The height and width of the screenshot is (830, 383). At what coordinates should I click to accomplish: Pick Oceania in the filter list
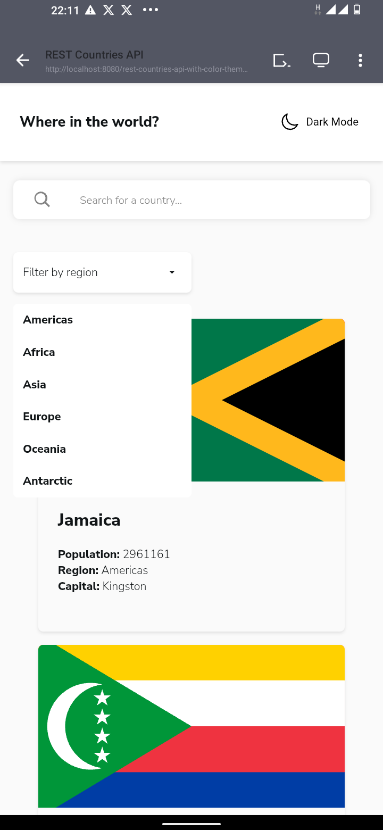pyautogui.click(x=45, y=449)
